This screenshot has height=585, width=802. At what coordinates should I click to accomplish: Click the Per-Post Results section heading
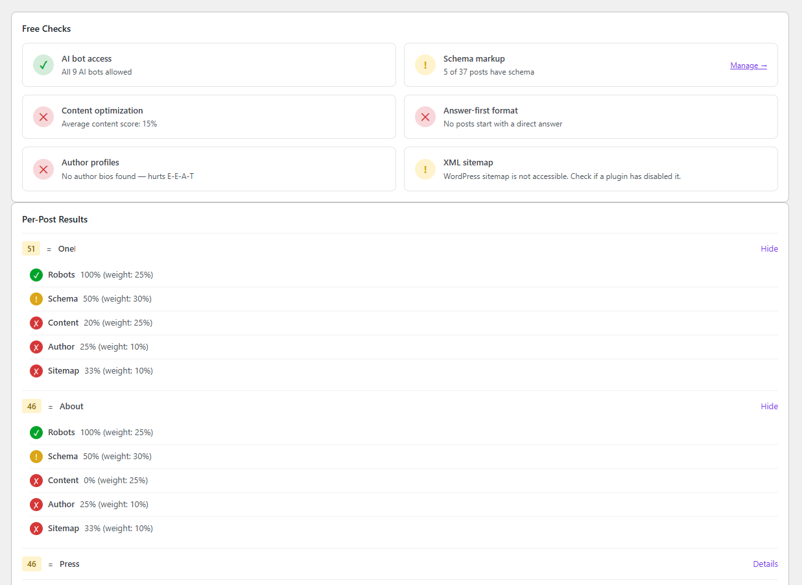pyautogui.click(x=55, y=220)
